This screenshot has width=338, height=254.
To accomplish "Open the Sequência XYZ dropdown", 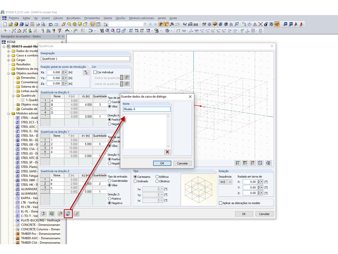I will click(x=225, y=182).
